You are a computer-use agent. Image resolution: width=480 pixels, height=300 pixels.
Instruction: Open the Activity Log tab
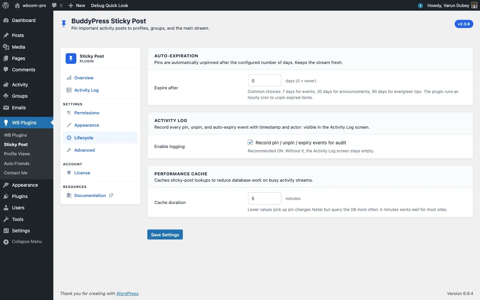[100, 90]
